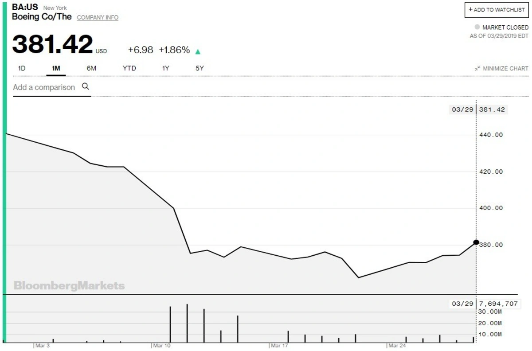The width and height of the screenshot is (532, 351).
Task: Show the 5Y chart range
Action: pos(199,68)
